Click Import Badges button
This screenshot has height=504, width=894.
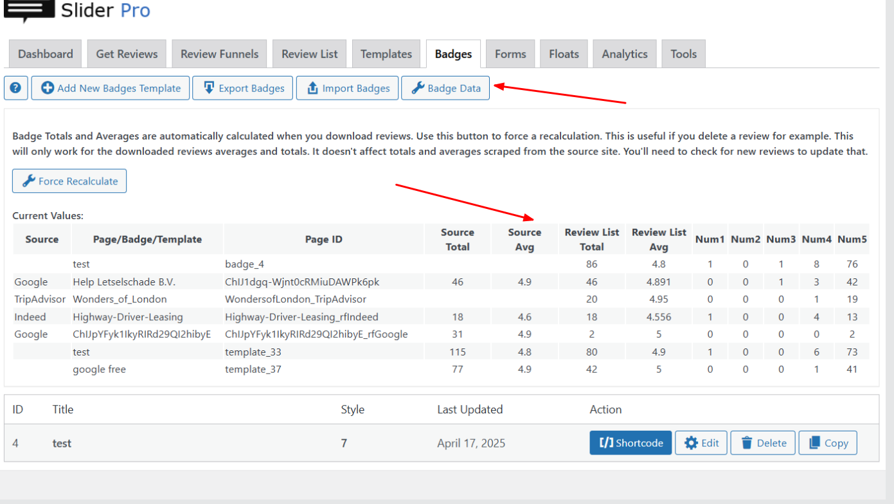tap(348, 88)
